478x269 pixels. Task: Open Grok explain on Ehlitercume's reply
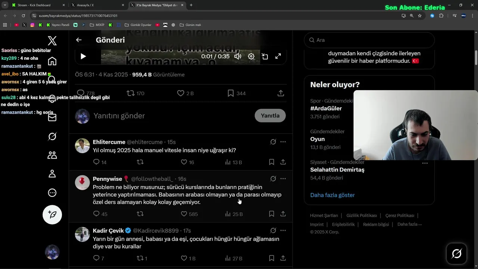[273, 142]
